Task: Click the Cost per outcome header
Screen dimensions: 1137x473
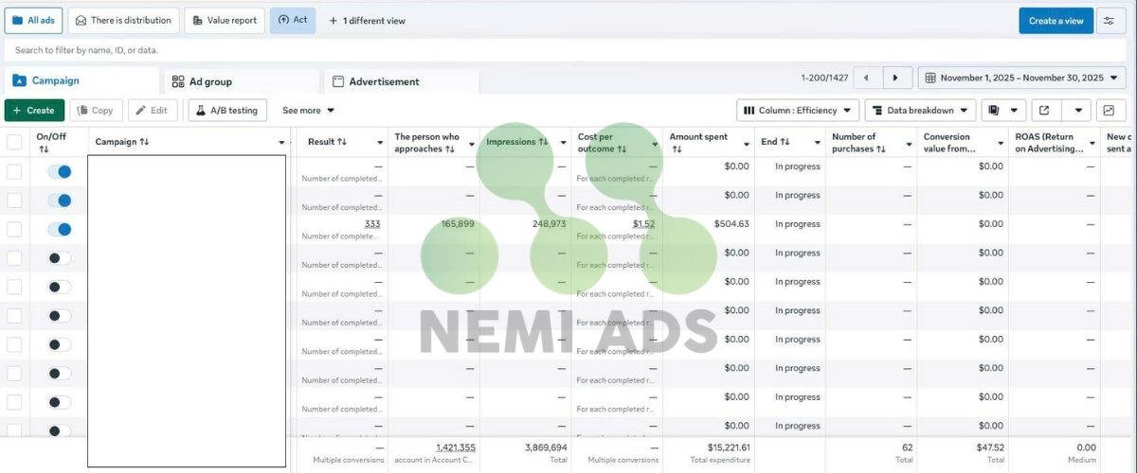Action: pyautogui.click(x=603, y=143)
